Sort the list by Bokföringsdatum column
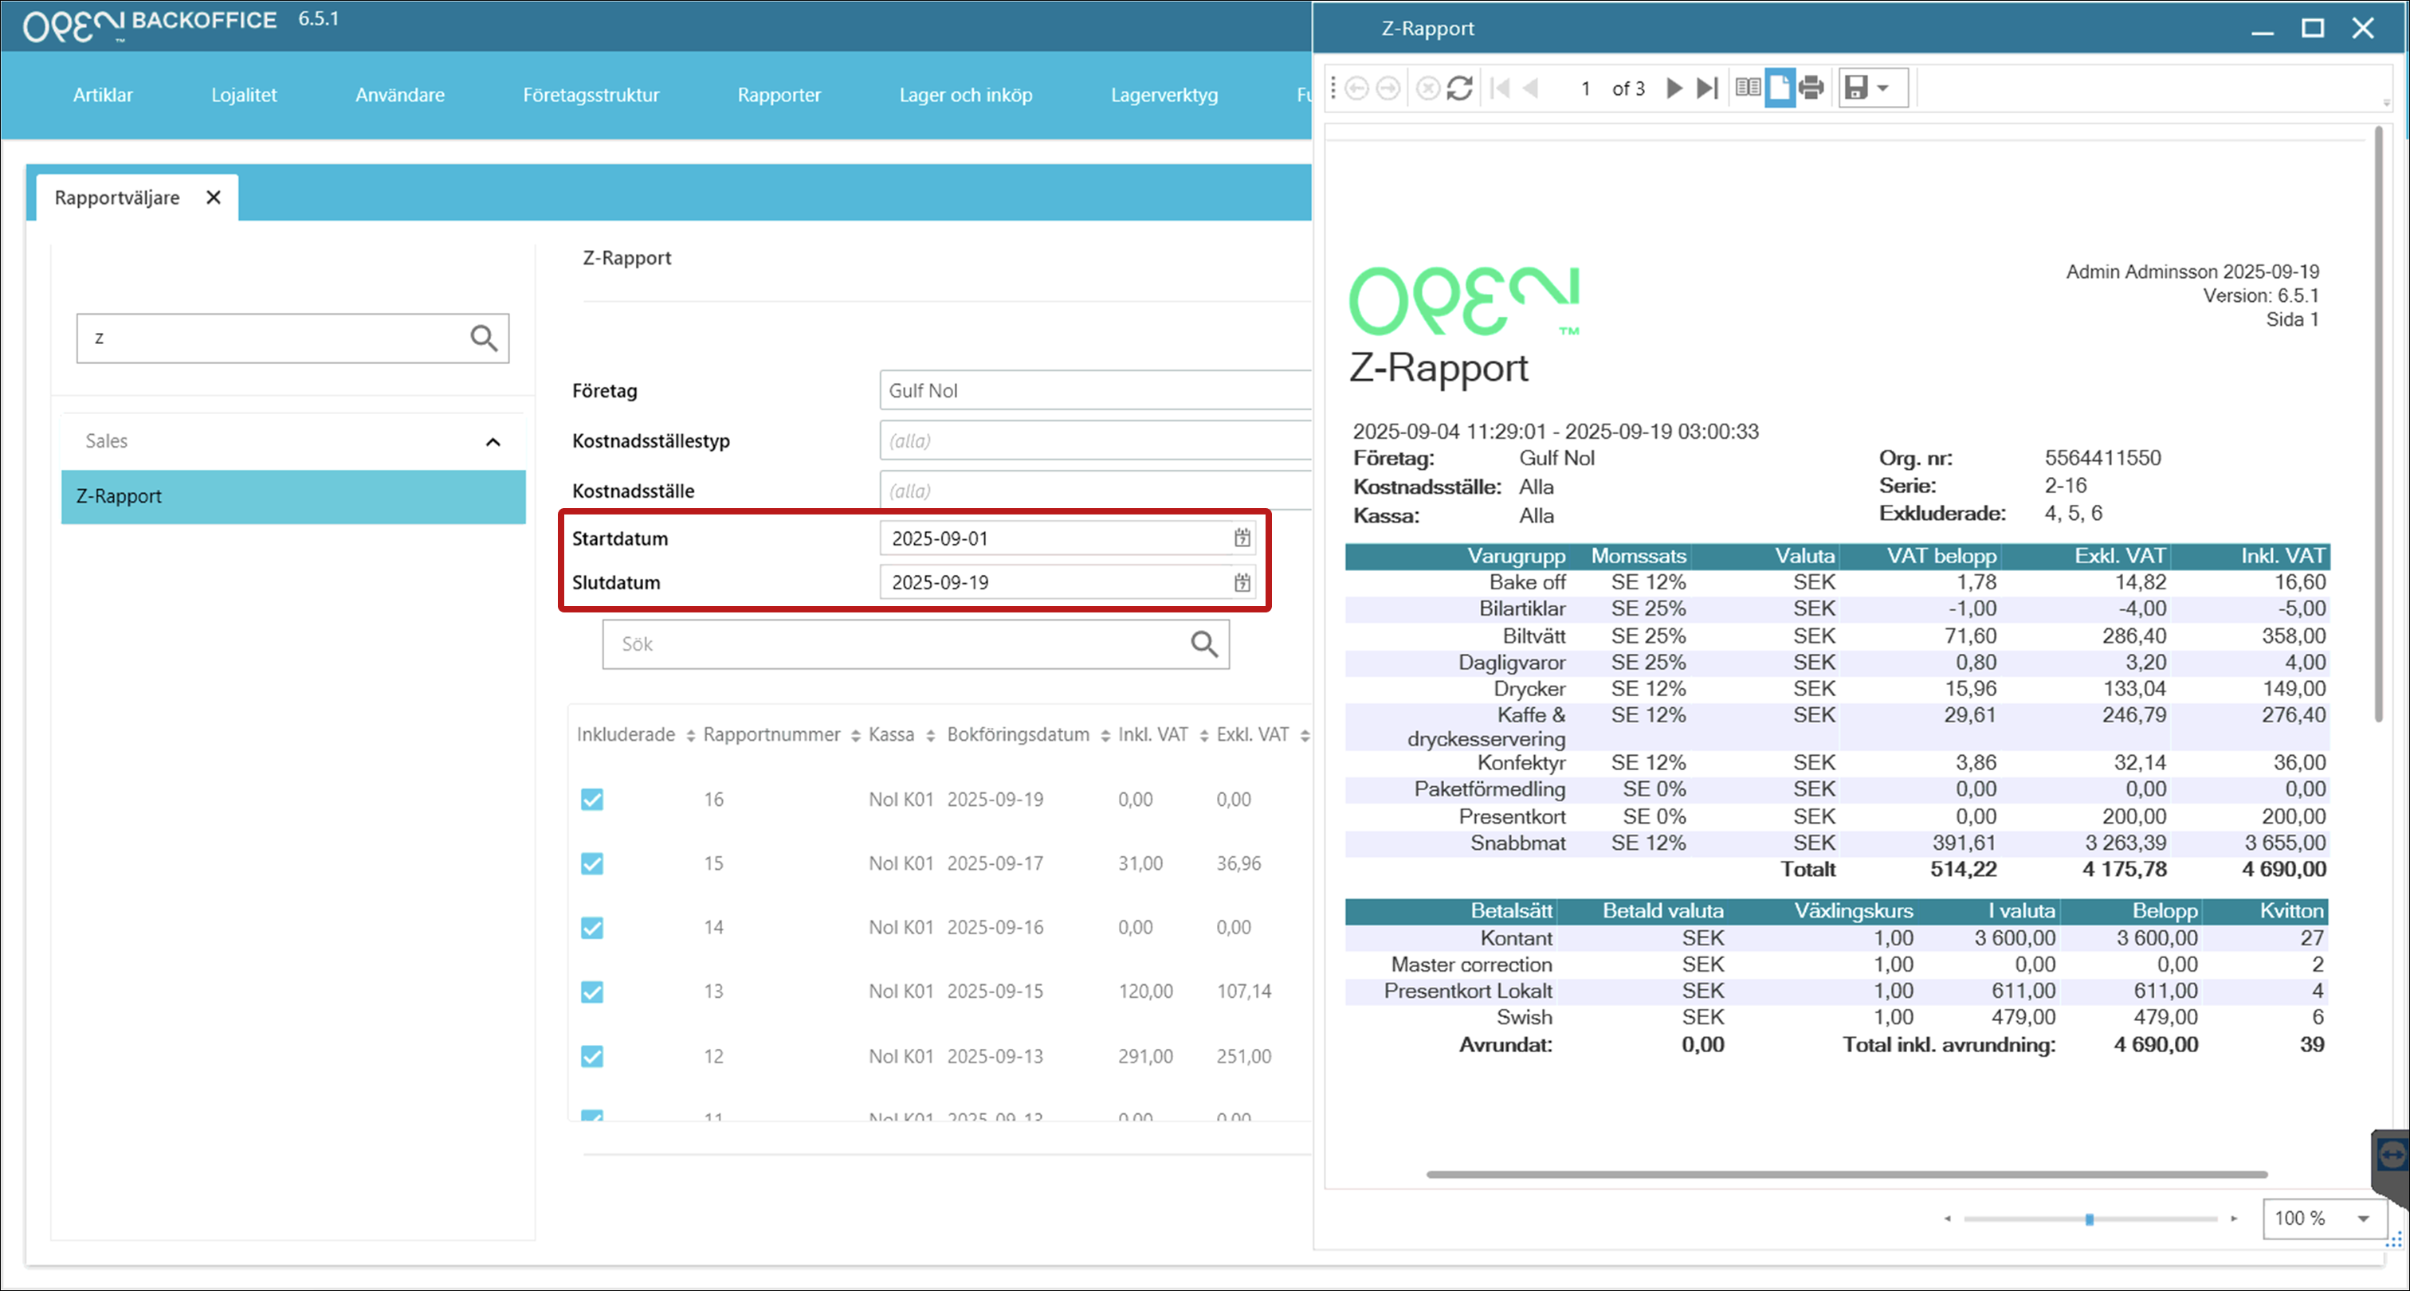 (x=1018, y=735)
